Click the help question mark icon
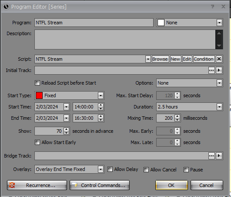This screenshot has height=197, width=231. 212,7
